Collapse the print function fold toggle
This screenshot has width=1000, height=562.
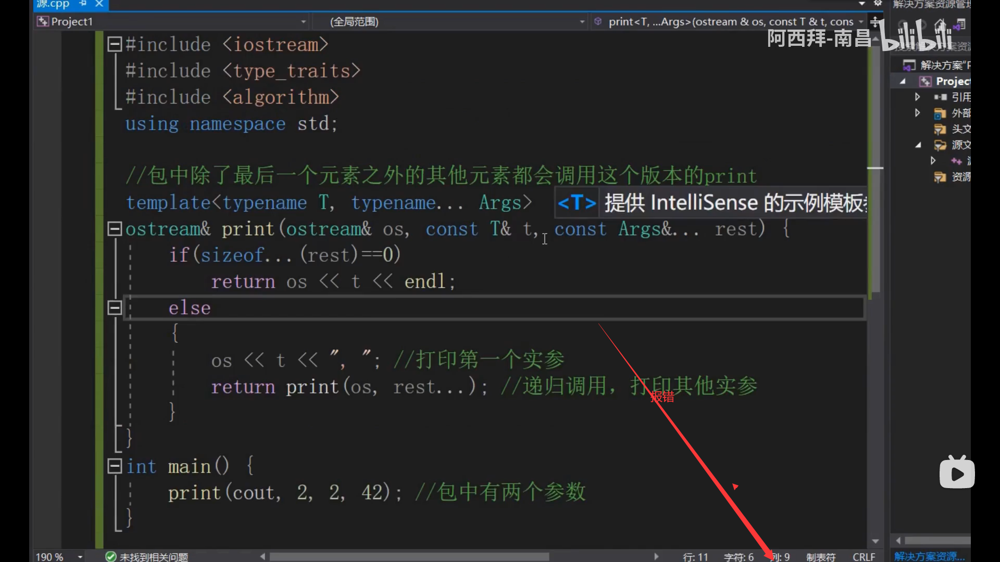click(115, 228)
